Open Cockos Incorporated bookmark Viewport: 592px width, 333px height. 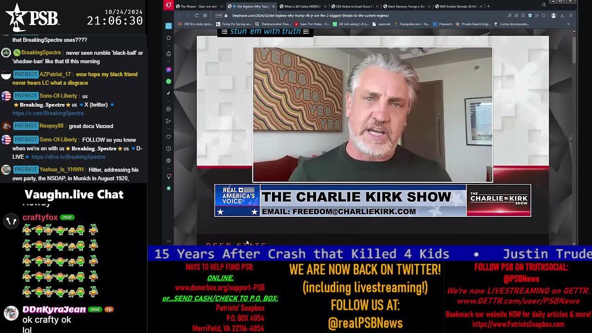512,24
